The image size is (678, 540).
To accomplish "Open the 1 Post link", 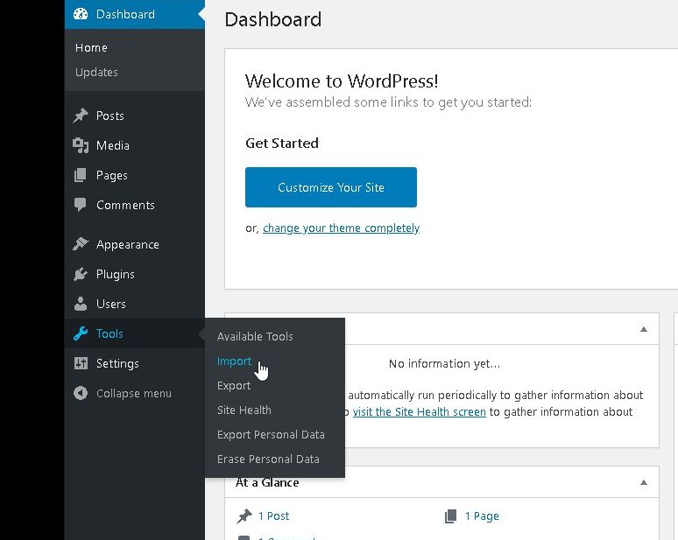I will tap(273, 516).
